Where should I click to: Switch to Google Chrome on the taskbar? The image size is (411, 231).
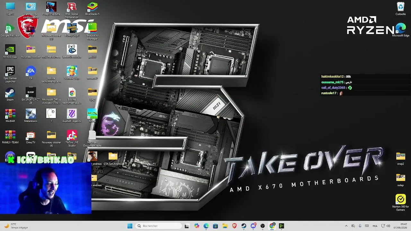272,226
